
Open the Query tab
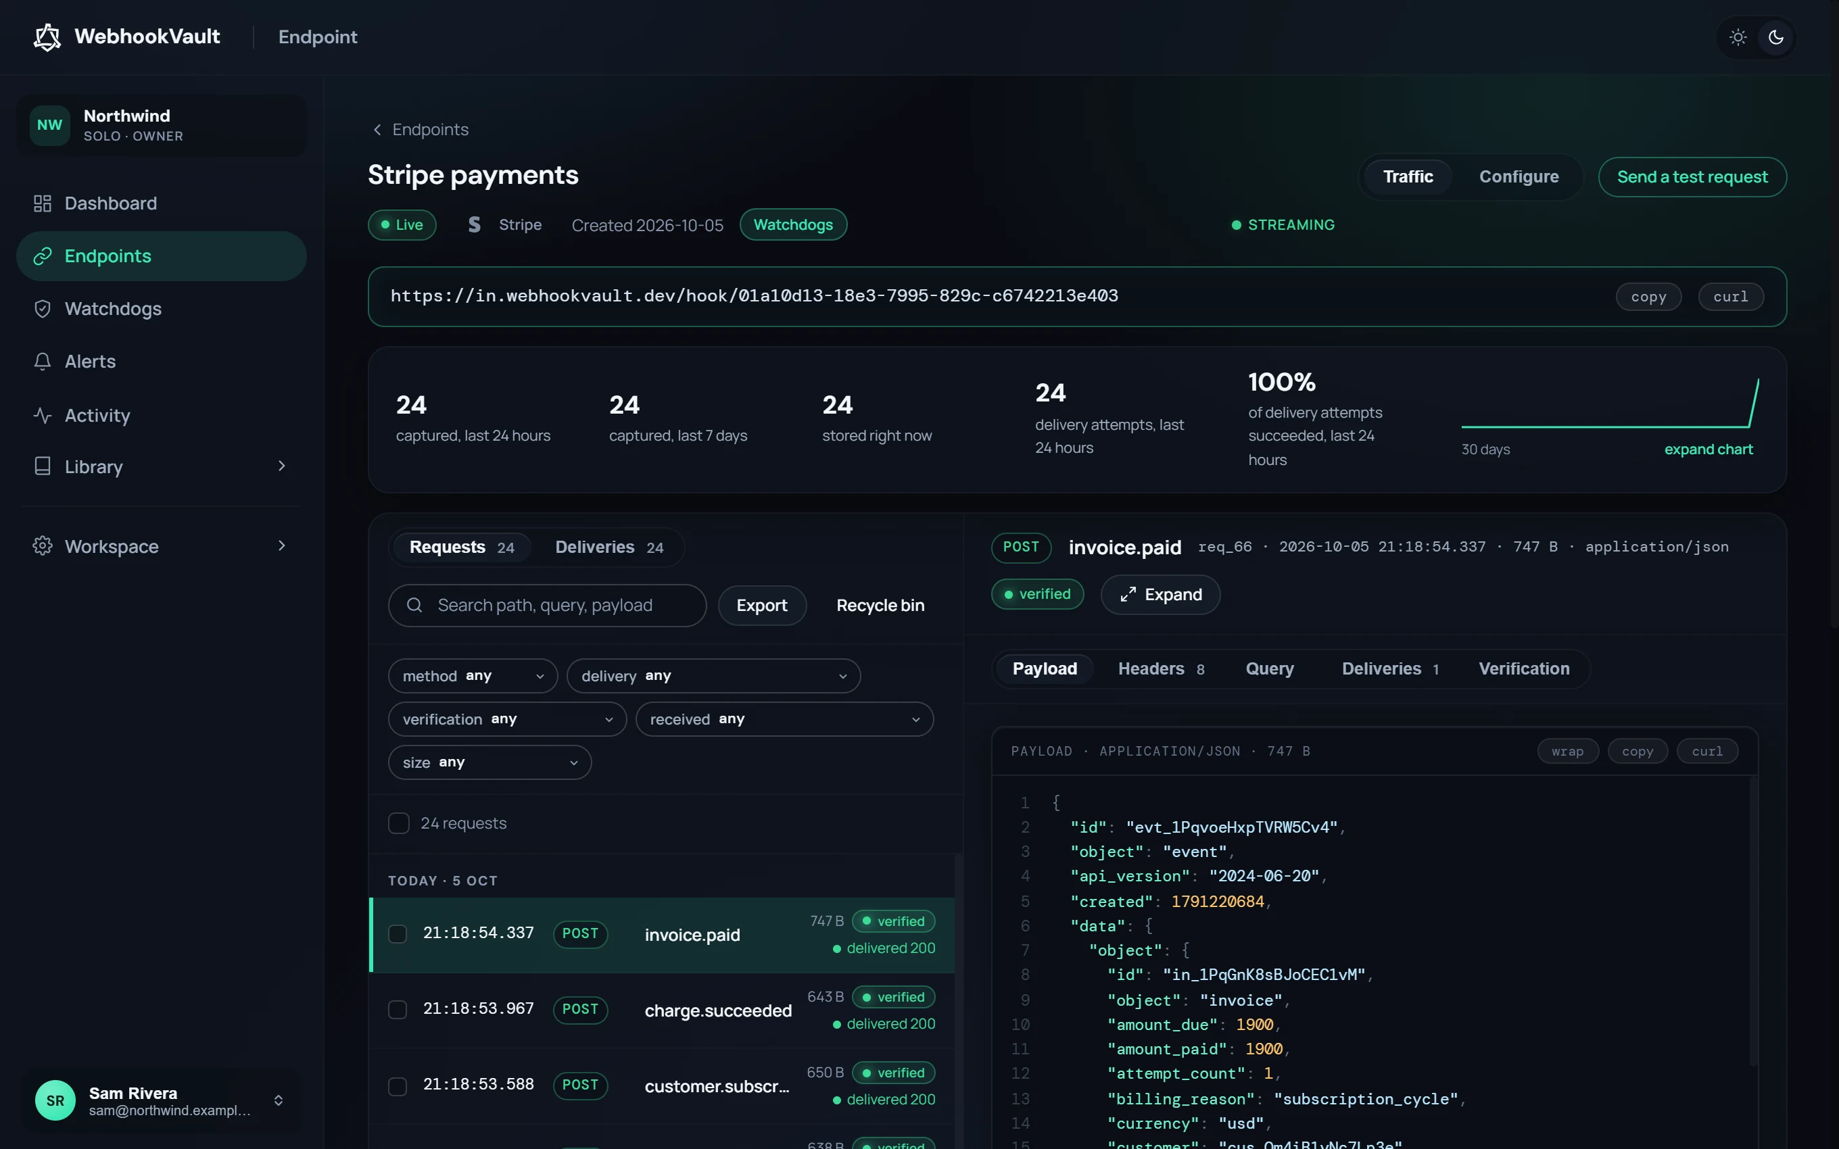tap(1269, 668)
